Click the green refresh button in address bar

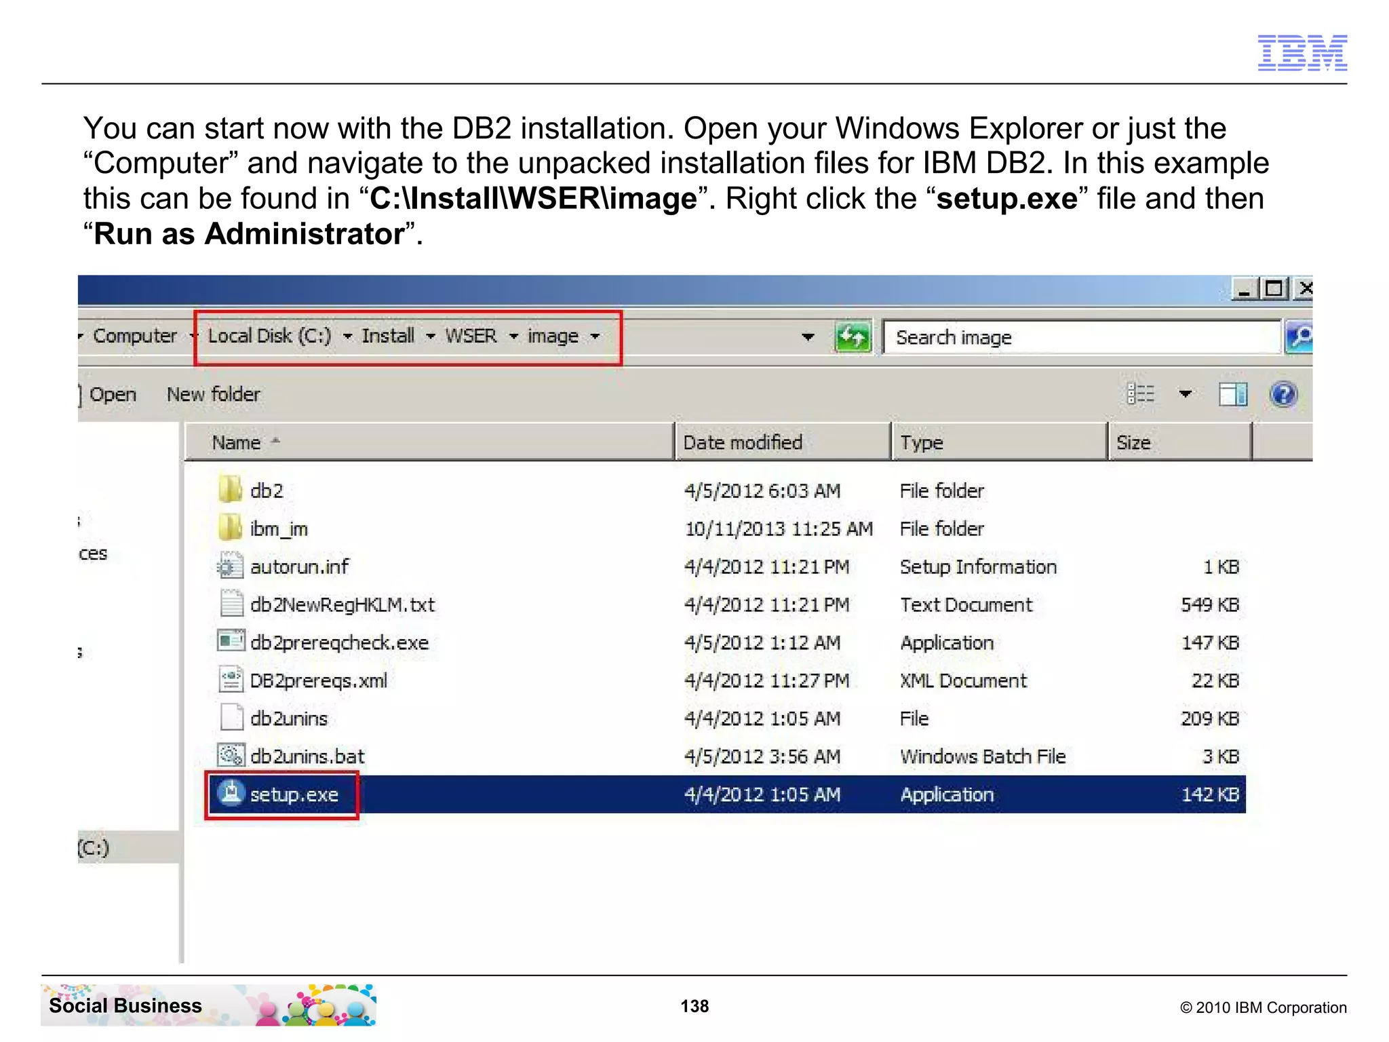(853, 336)
